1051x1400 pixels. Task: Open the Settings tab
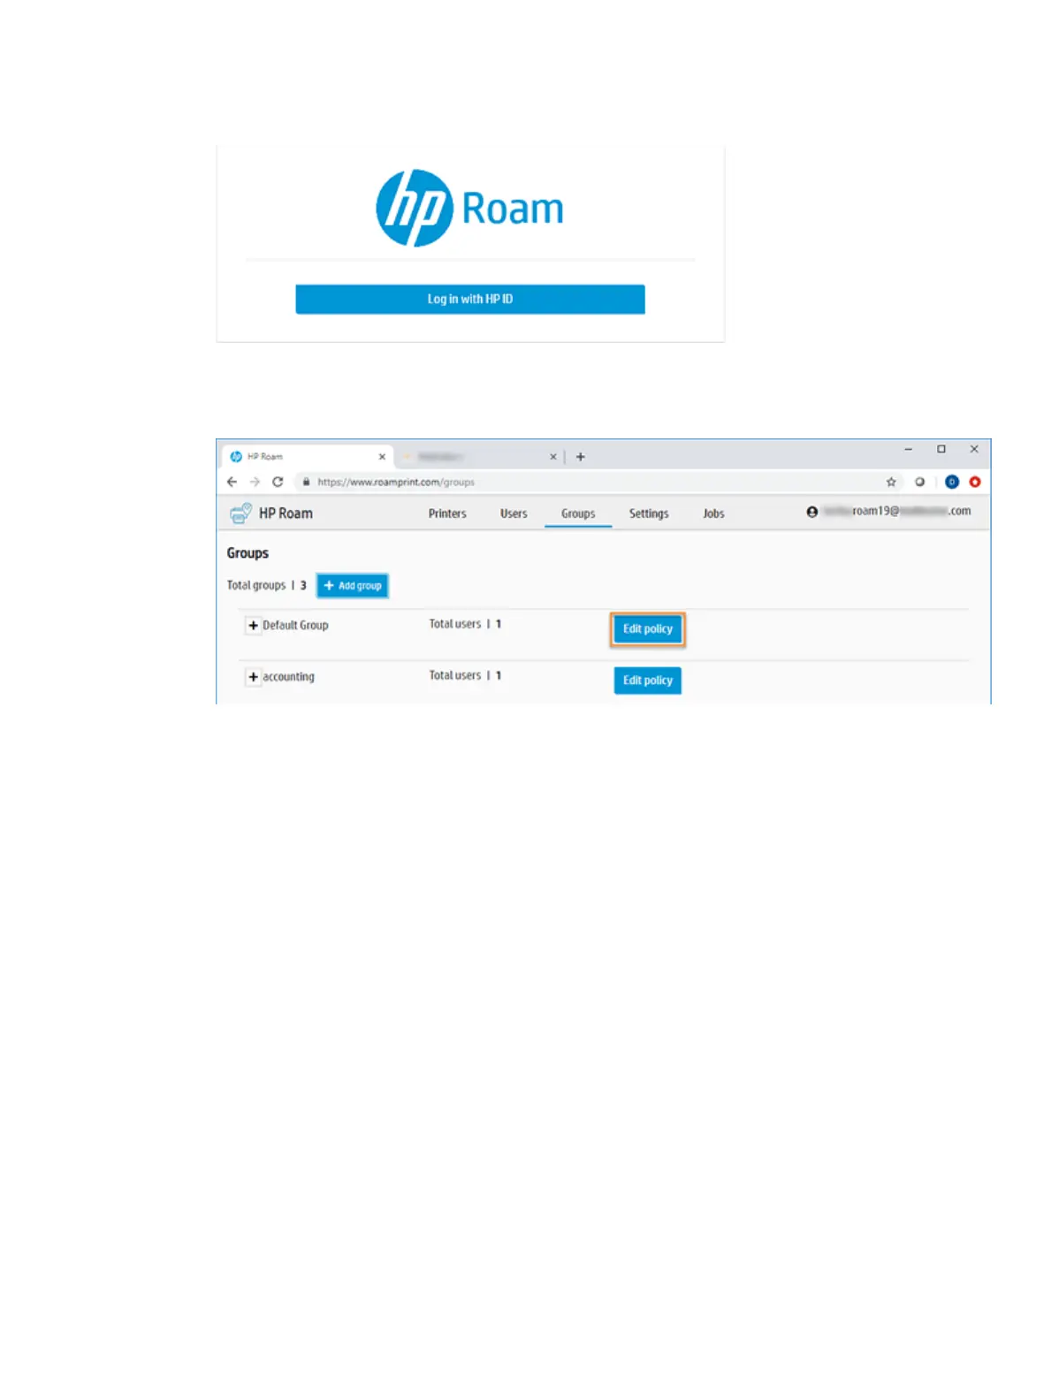(648, 514)
